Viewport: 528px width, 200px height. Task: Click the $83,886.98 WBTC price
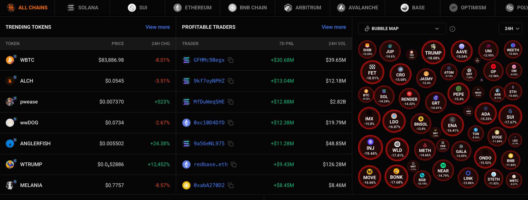[x=111, y=60]
